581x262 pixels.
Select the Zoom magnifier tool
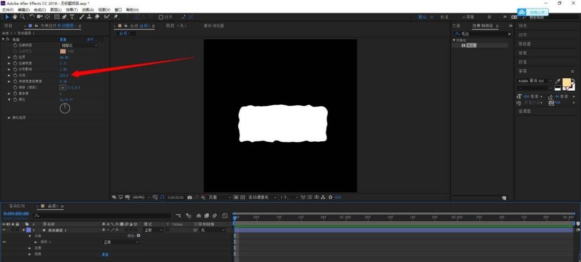click(22, 17)
